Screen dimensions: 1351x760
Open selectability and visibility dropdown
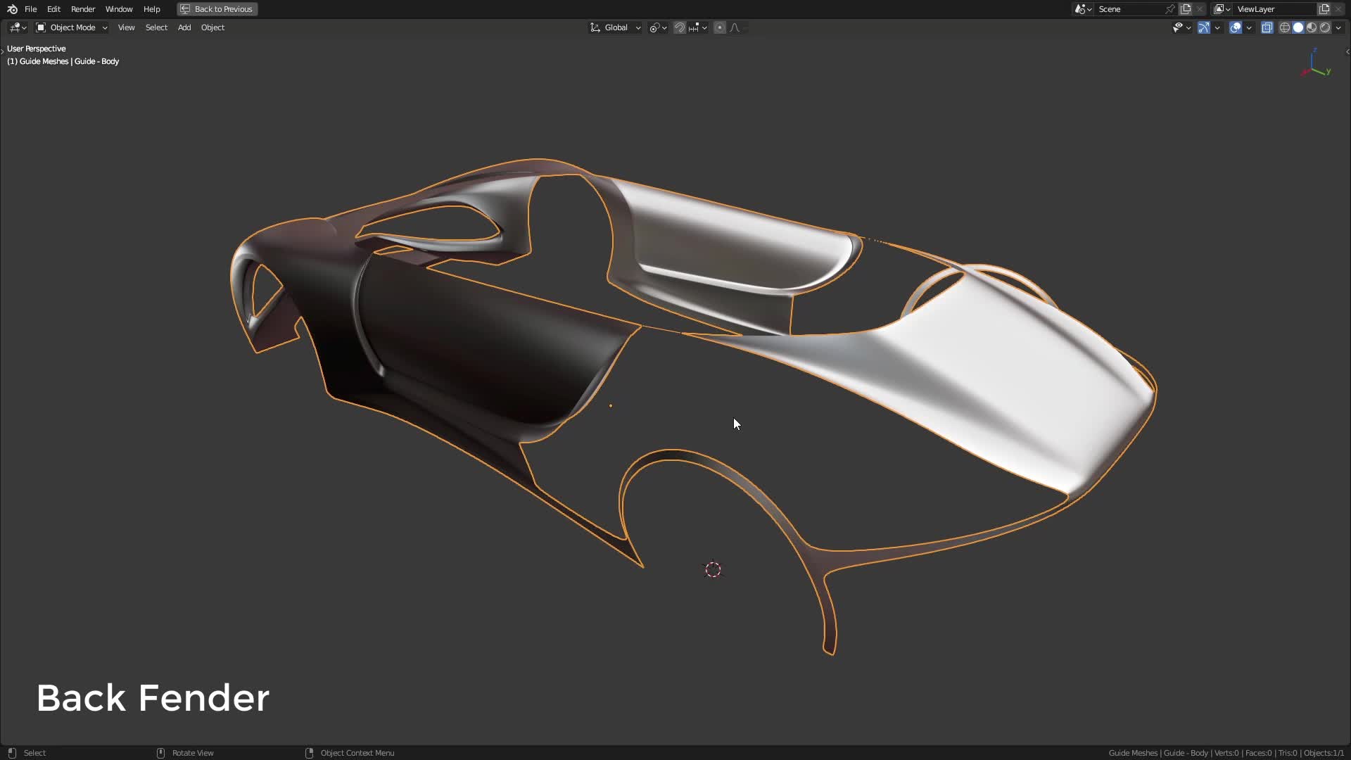(1181, 27)
